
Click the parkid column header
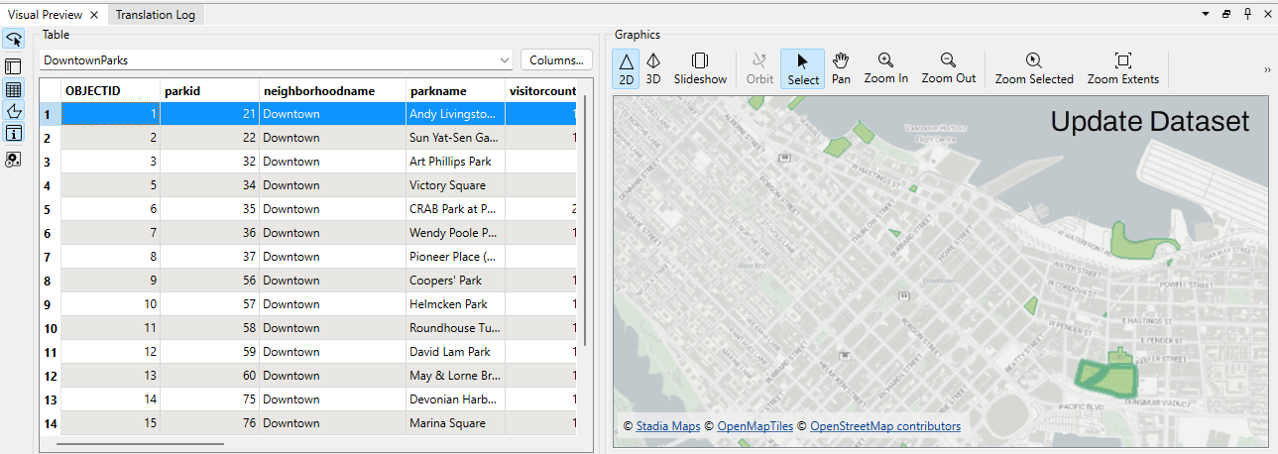click(209, 90)
